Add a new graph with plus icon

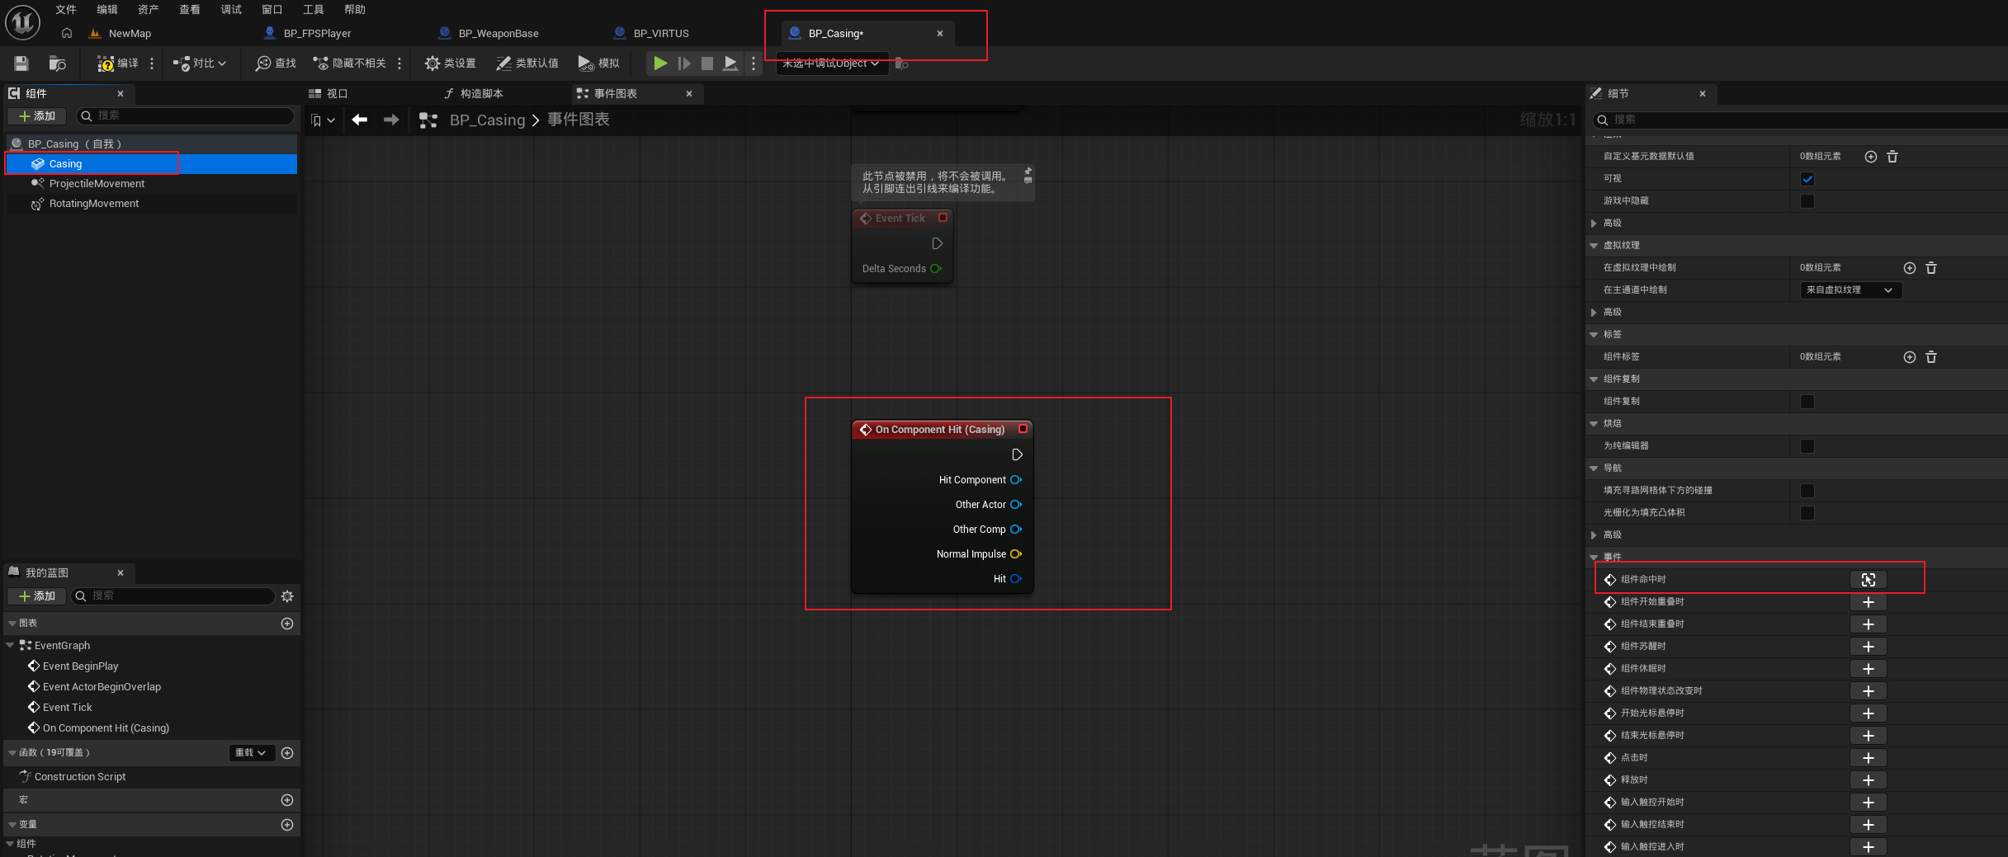[x=287, y=624]
